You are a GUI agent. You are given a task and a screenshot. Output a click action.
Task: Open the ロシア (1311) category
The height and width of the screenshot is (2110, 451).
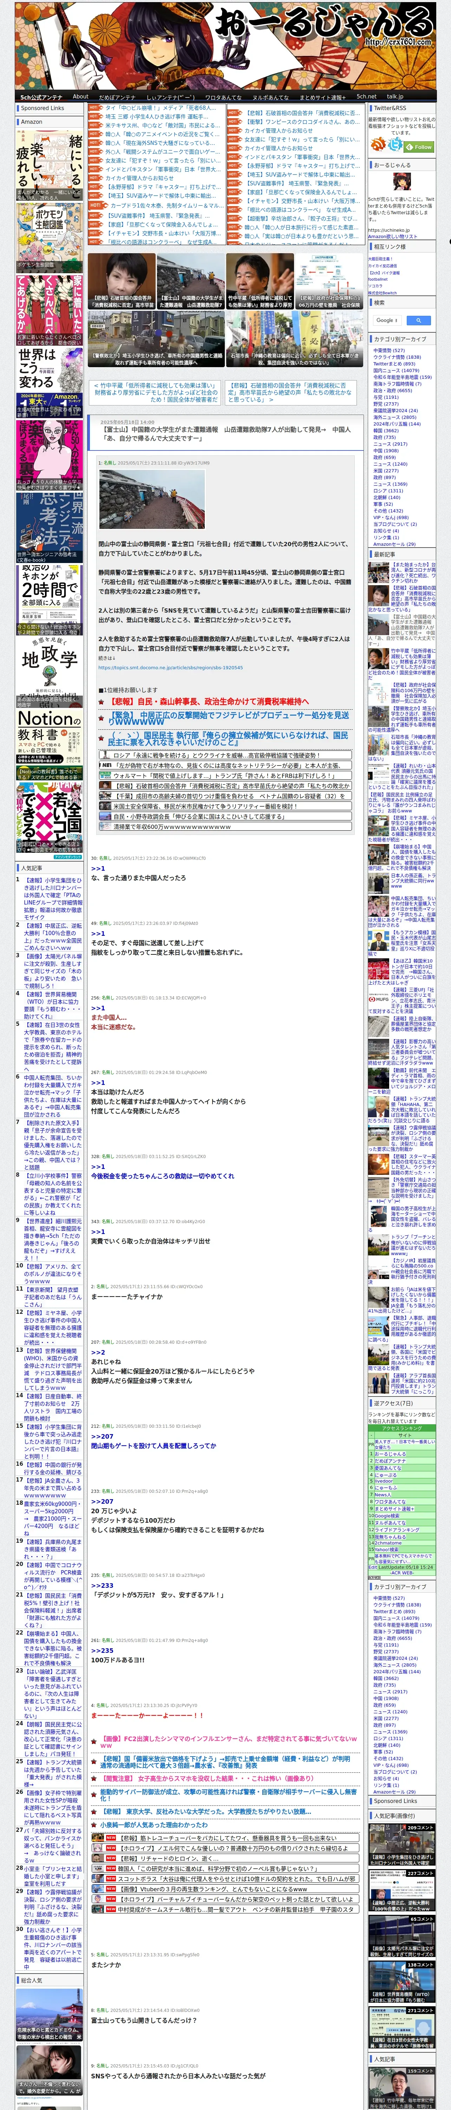click(388, 490)
